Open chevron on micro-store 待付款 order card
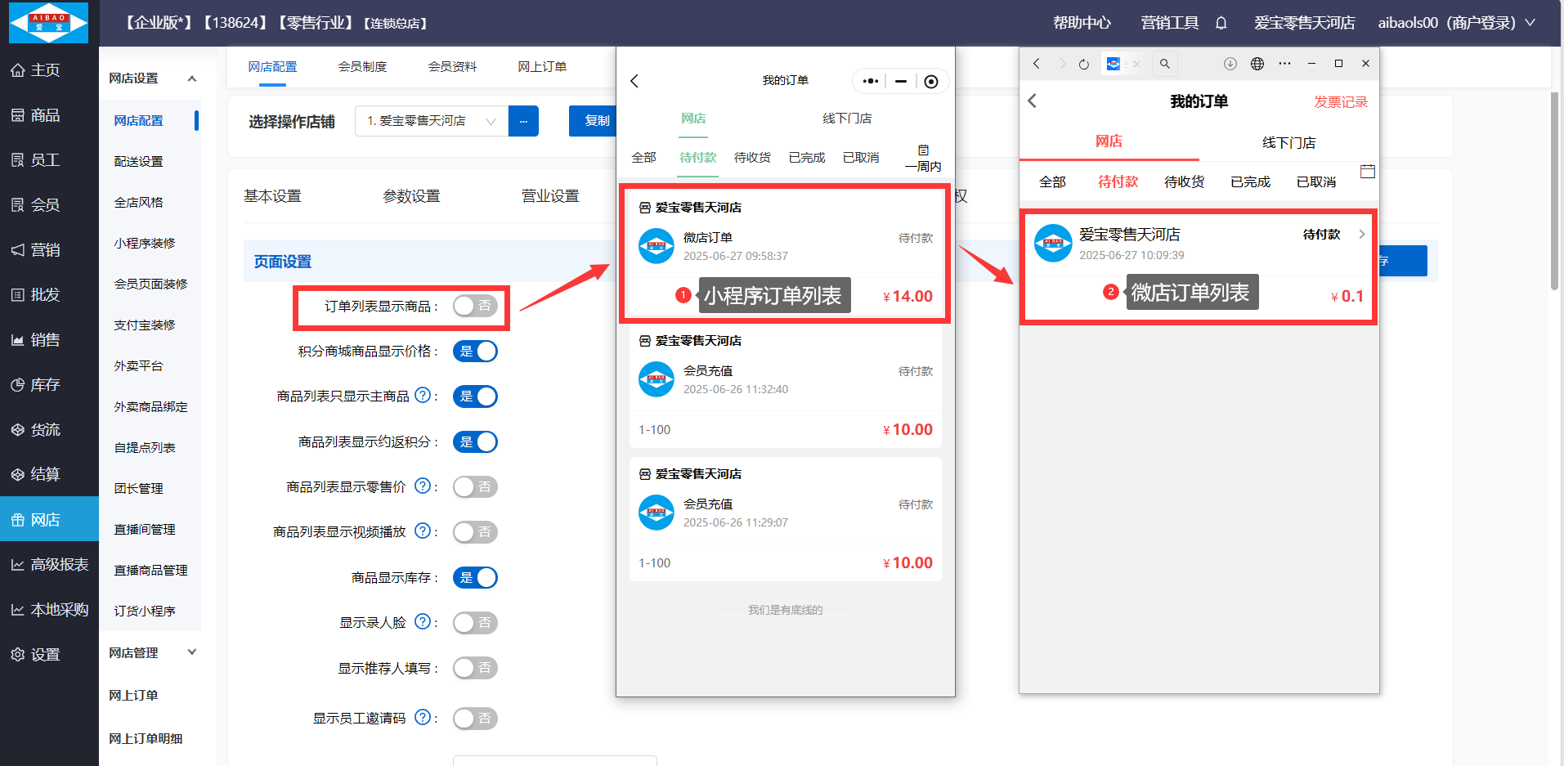1564x766 pixels. pos(1362,234)
